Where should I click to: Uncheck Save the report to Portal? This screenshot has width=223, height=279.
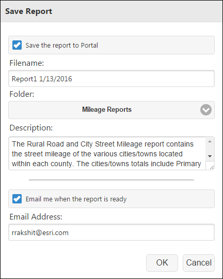coord(17,45)
